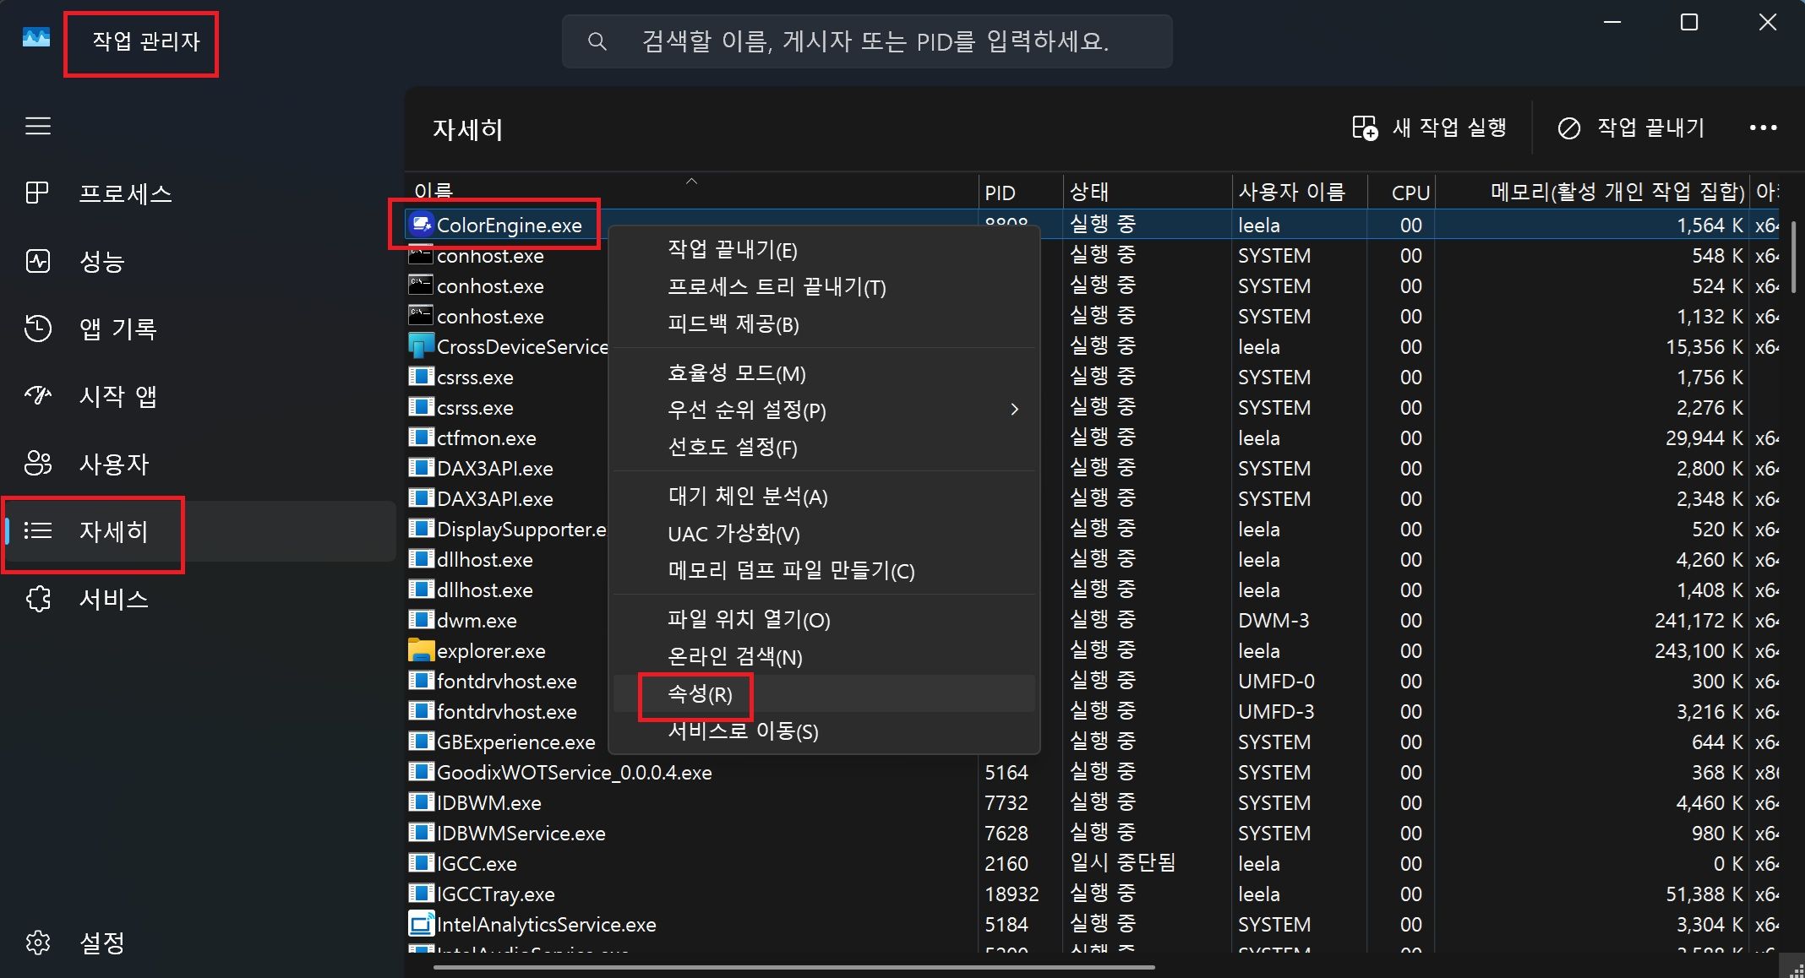Switch to 서비스 (Services) view
This screenshot has width=1805, height=978.
(x=37, y=599)
